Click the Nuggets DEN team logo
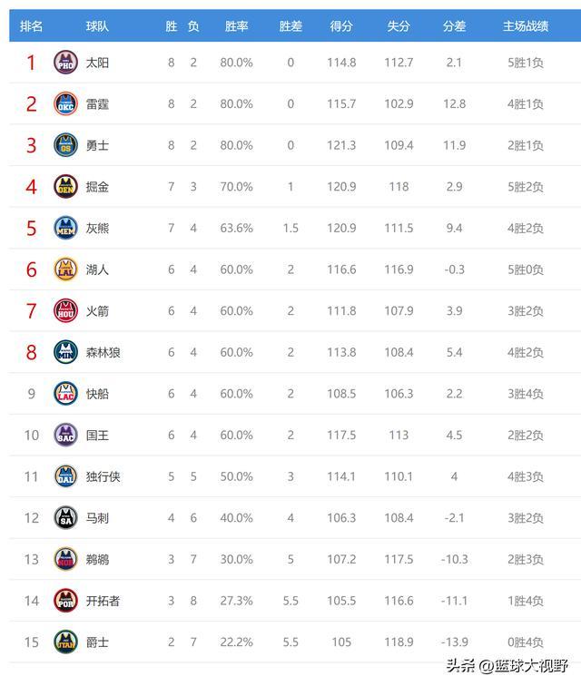This screenshot has width=581, height=686. [65, 186]
